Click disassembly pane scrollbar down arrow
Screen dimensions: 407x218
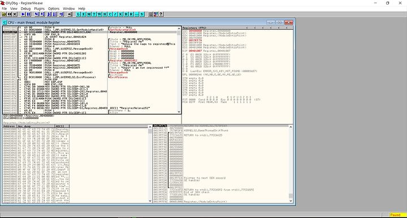coord(179,112)
